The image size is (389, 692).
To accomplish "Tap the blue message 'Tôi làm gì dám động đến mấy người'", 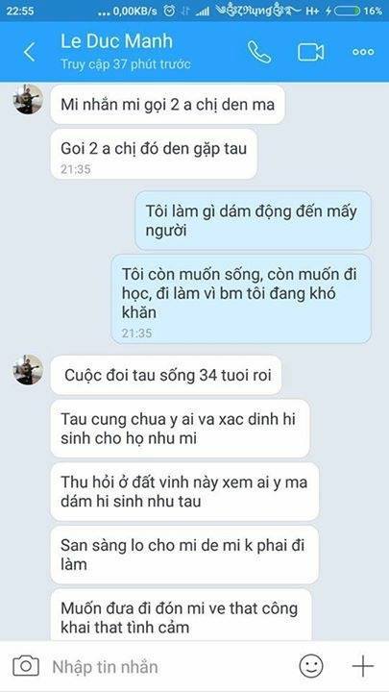I will coord(254,221).
